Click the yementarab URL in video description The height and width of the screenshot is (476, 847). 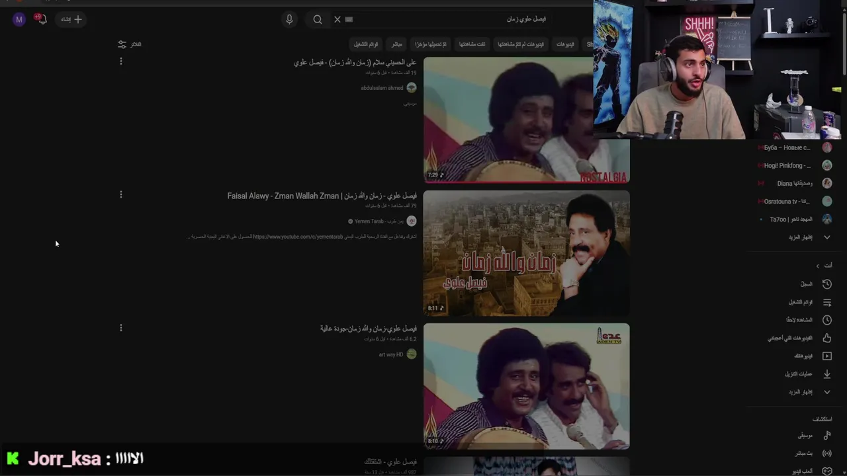click(x=298, y=237)
